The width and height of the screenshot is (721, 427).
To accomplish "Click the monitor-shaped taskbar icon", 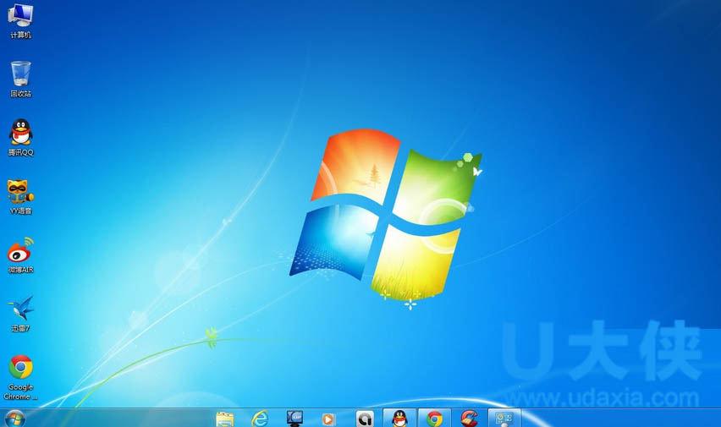I will (294, 419).
